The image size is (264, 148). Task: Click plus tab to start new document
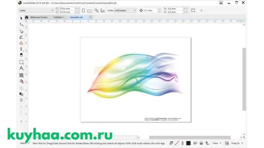click(x=91, y=17)
